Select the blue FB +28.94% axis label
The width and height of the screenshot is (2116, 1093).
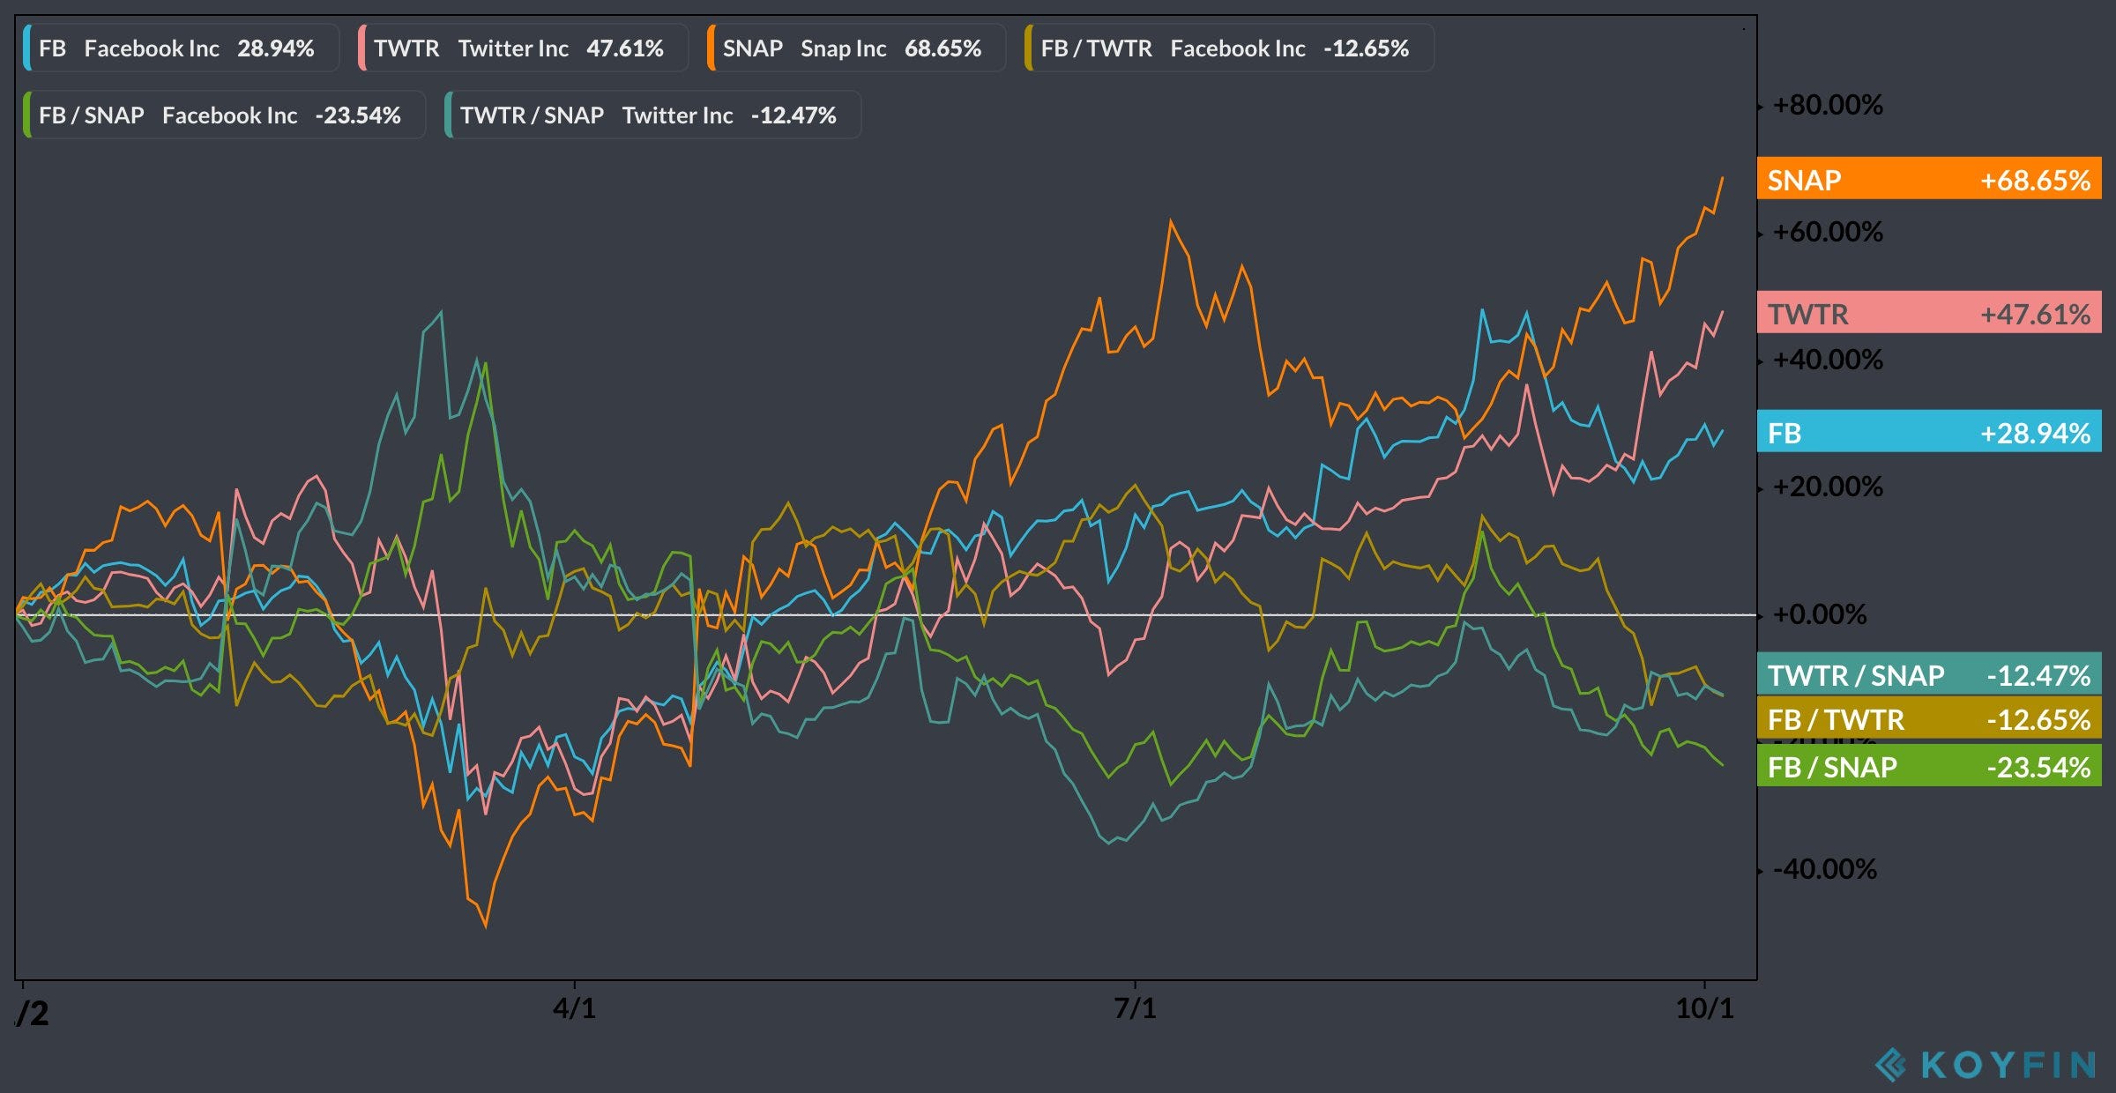coord(1928,433)
